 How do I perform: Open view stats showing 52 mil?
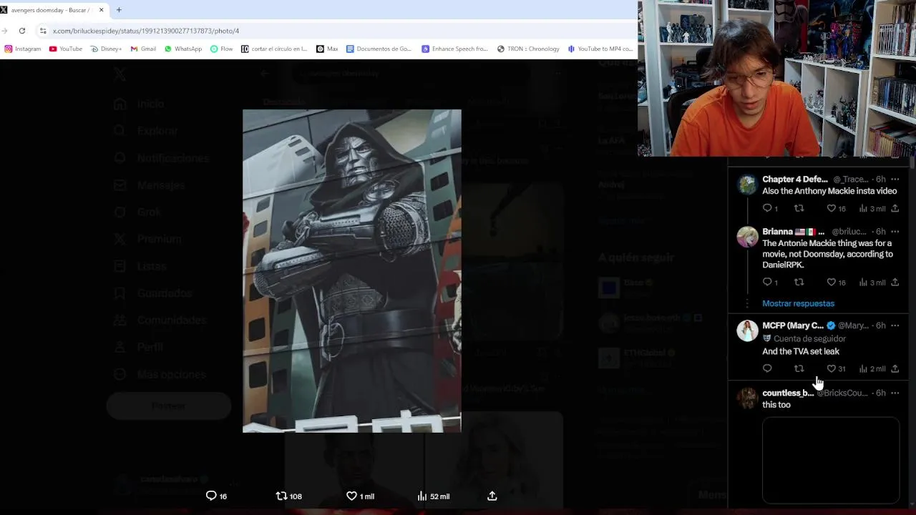[x=434, y=496]
